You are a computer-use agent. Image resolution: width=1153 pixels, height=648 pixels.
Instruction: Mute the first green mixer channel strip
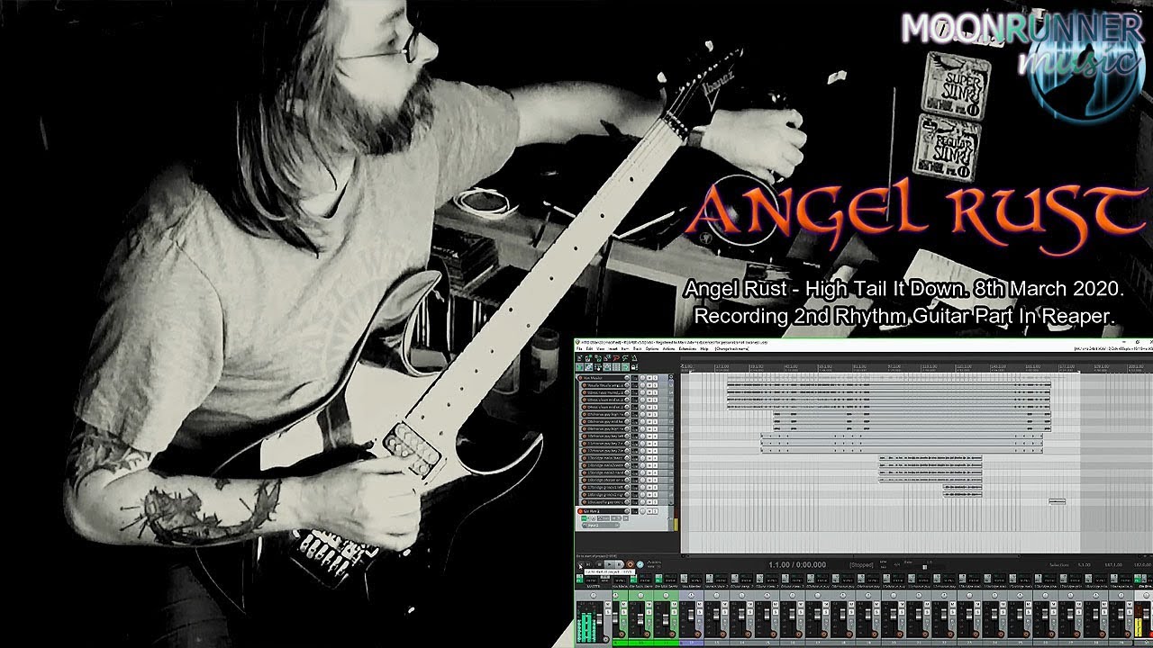[x=624, y=604]
